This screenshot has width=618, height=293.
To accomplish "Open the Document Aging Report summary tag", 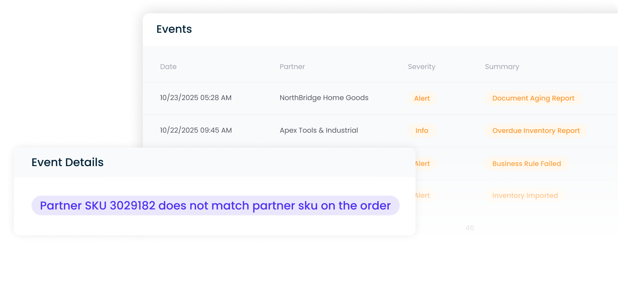I will pyautogui.click(x=533, y=98).
